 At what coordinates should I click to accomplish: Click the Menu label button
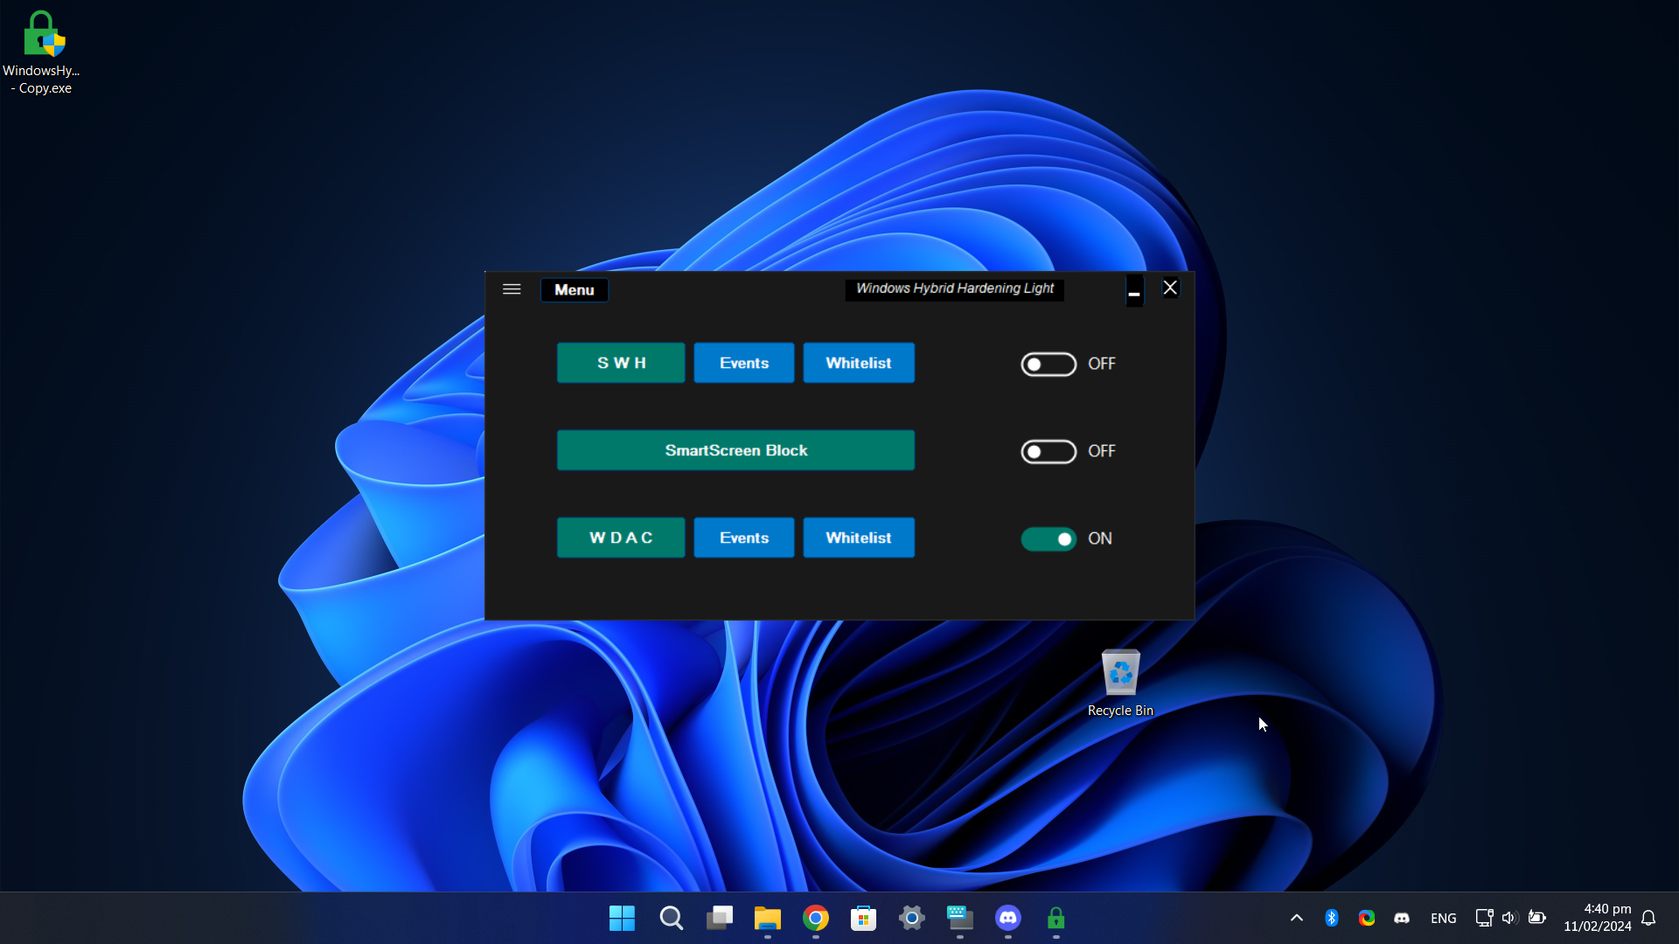pyautogui.click(x=574, y=290)
